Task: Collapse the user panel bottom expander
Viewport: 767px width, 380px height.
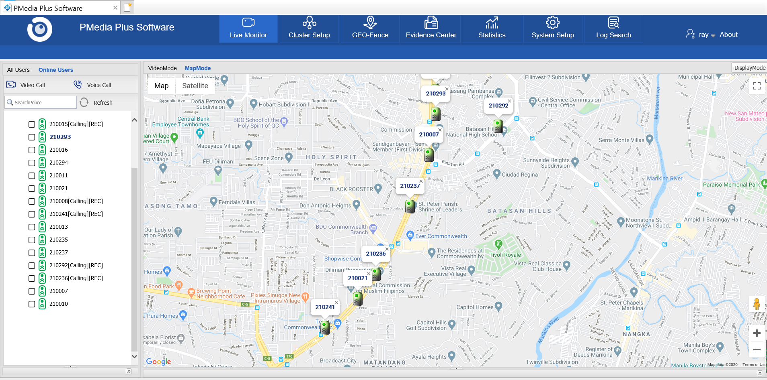Action: [129, 372]
